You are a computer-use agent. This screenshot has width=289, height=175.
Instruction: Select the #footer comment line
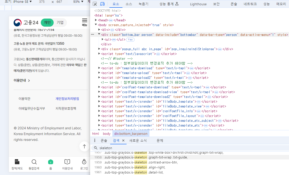(117, 59)
